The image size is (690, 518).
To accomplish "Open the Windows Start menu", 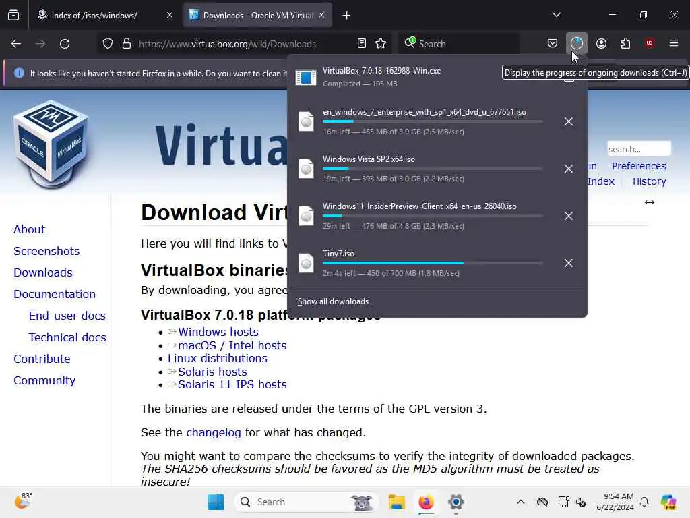I will (x=216, y=502).
